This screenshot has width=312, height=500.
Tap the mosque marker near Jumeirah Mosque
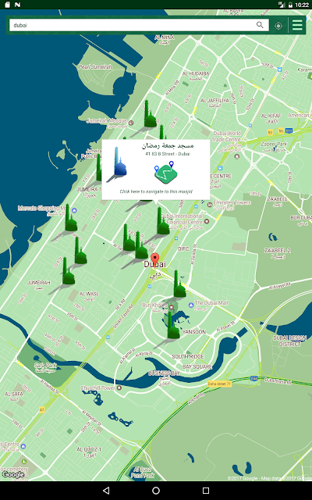pos(149,114)
